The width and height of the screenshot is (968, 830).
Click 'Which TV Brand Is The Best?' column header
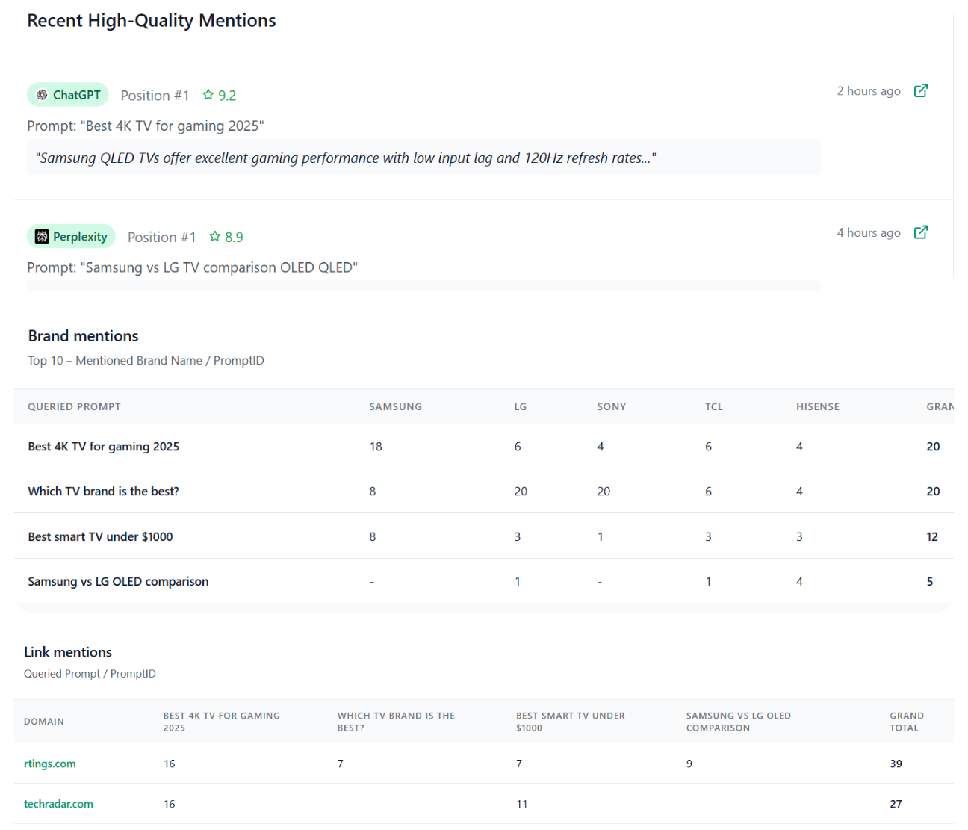396,722
